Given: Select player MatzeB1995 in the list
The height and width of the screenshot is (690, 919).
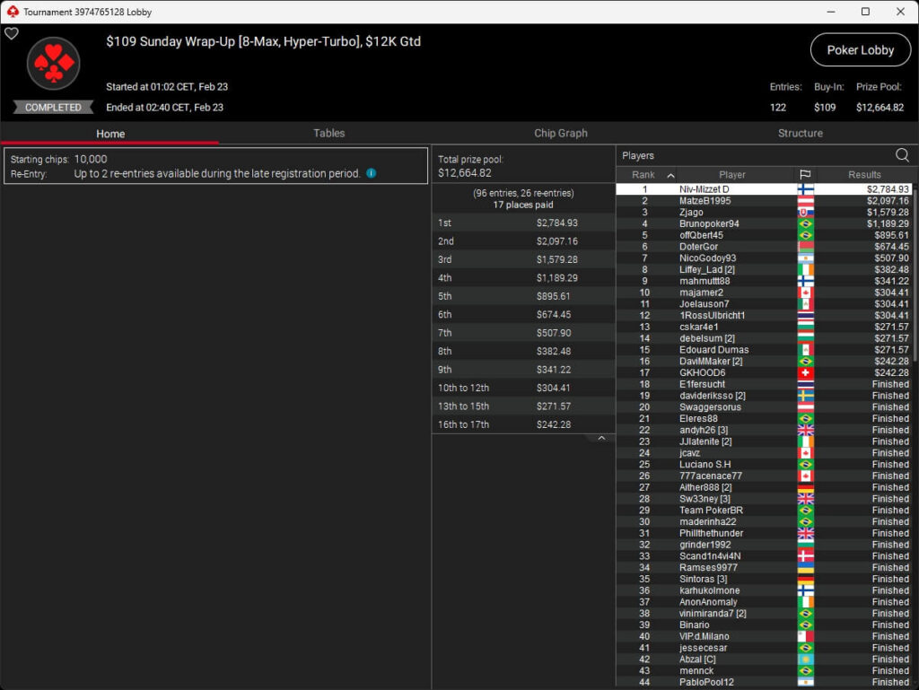Looking at the screenshot, I should pos(705,201).
